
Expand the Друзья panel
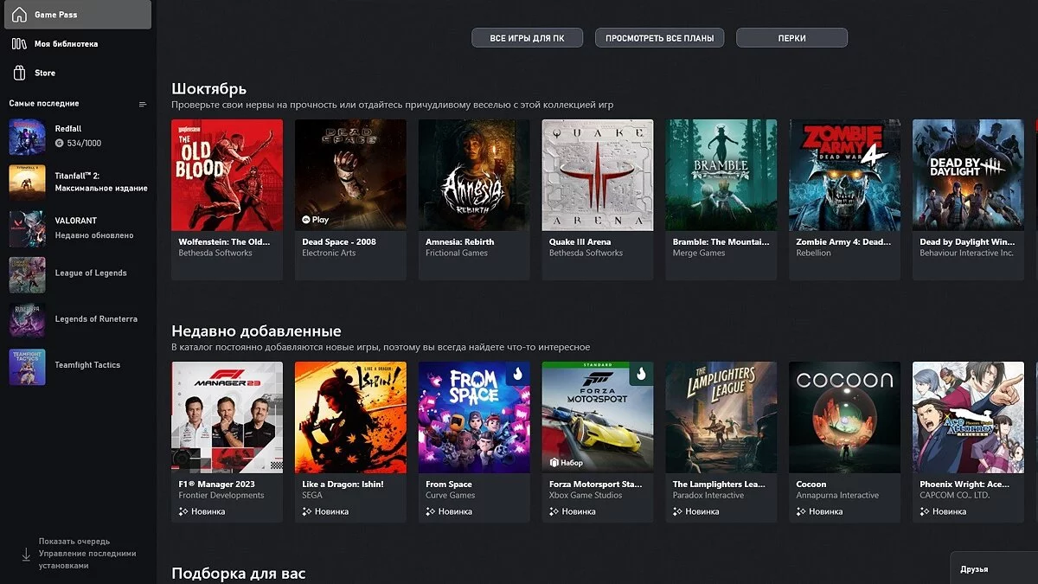point(993,569)
